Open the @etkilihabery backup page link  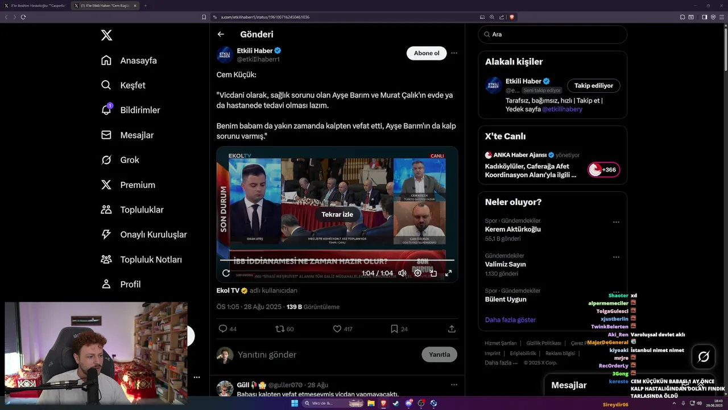coord(562,109)
